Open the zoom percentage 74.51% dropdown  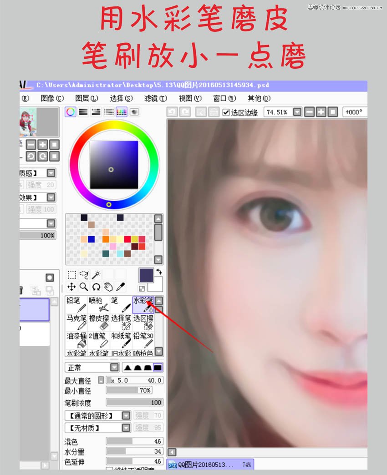pyautogui.click(x=297, y=112)
